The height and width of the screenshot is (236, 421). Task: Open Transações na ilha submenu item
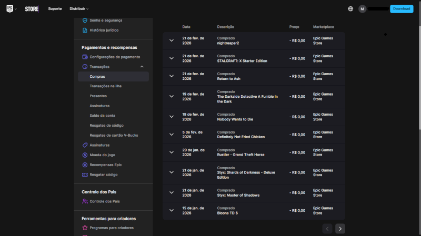coord(106,86)
